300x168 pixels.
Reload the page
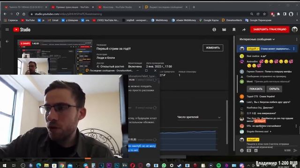pyautogui.click(x=18, y=14)
